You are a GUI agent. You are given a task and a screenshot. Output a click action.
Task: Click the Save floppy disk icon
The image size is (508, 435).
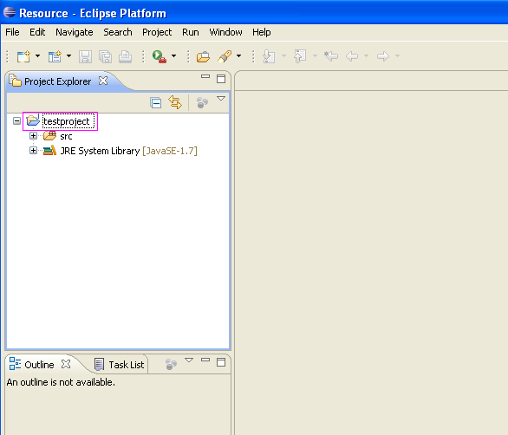point(85,56)
